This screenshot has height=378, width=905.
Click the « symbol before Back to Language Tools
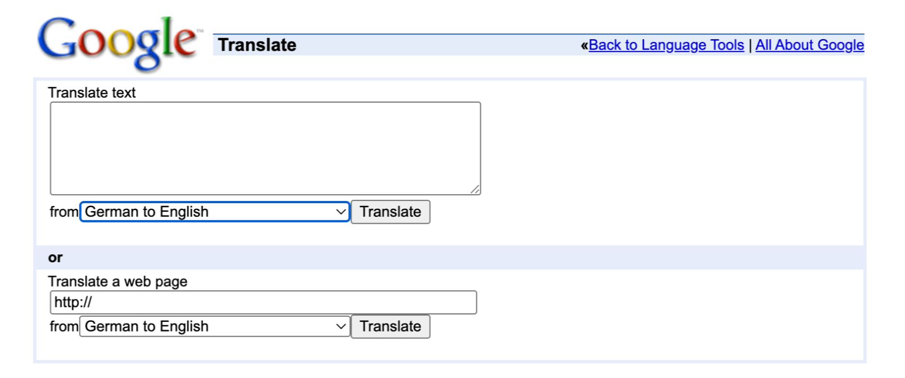(584, 45)
